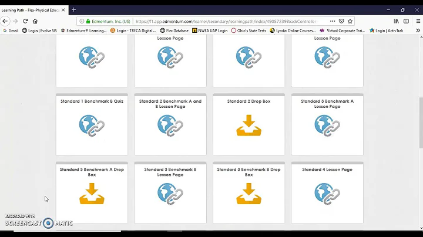
Task: Click the address bar URL field
Action: [x=226, y=21]
